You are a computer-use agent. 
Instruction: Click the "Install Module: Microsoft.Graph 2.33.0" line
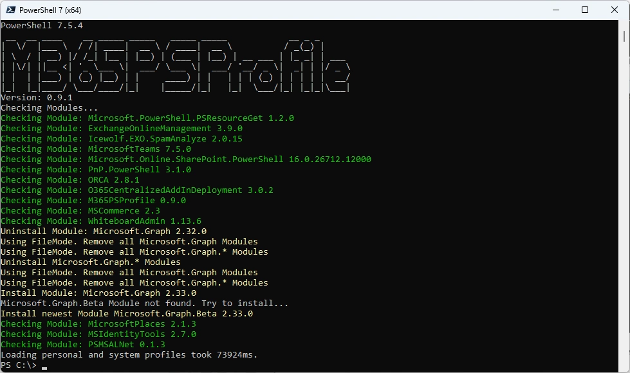tap(98, 293)
